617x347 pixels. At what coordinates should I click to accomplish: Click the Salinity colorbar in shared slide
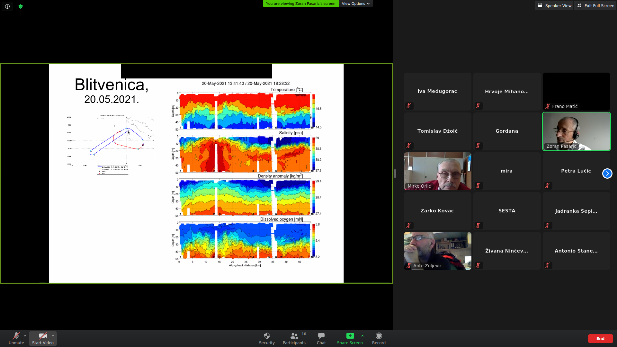tap(314, 154)
